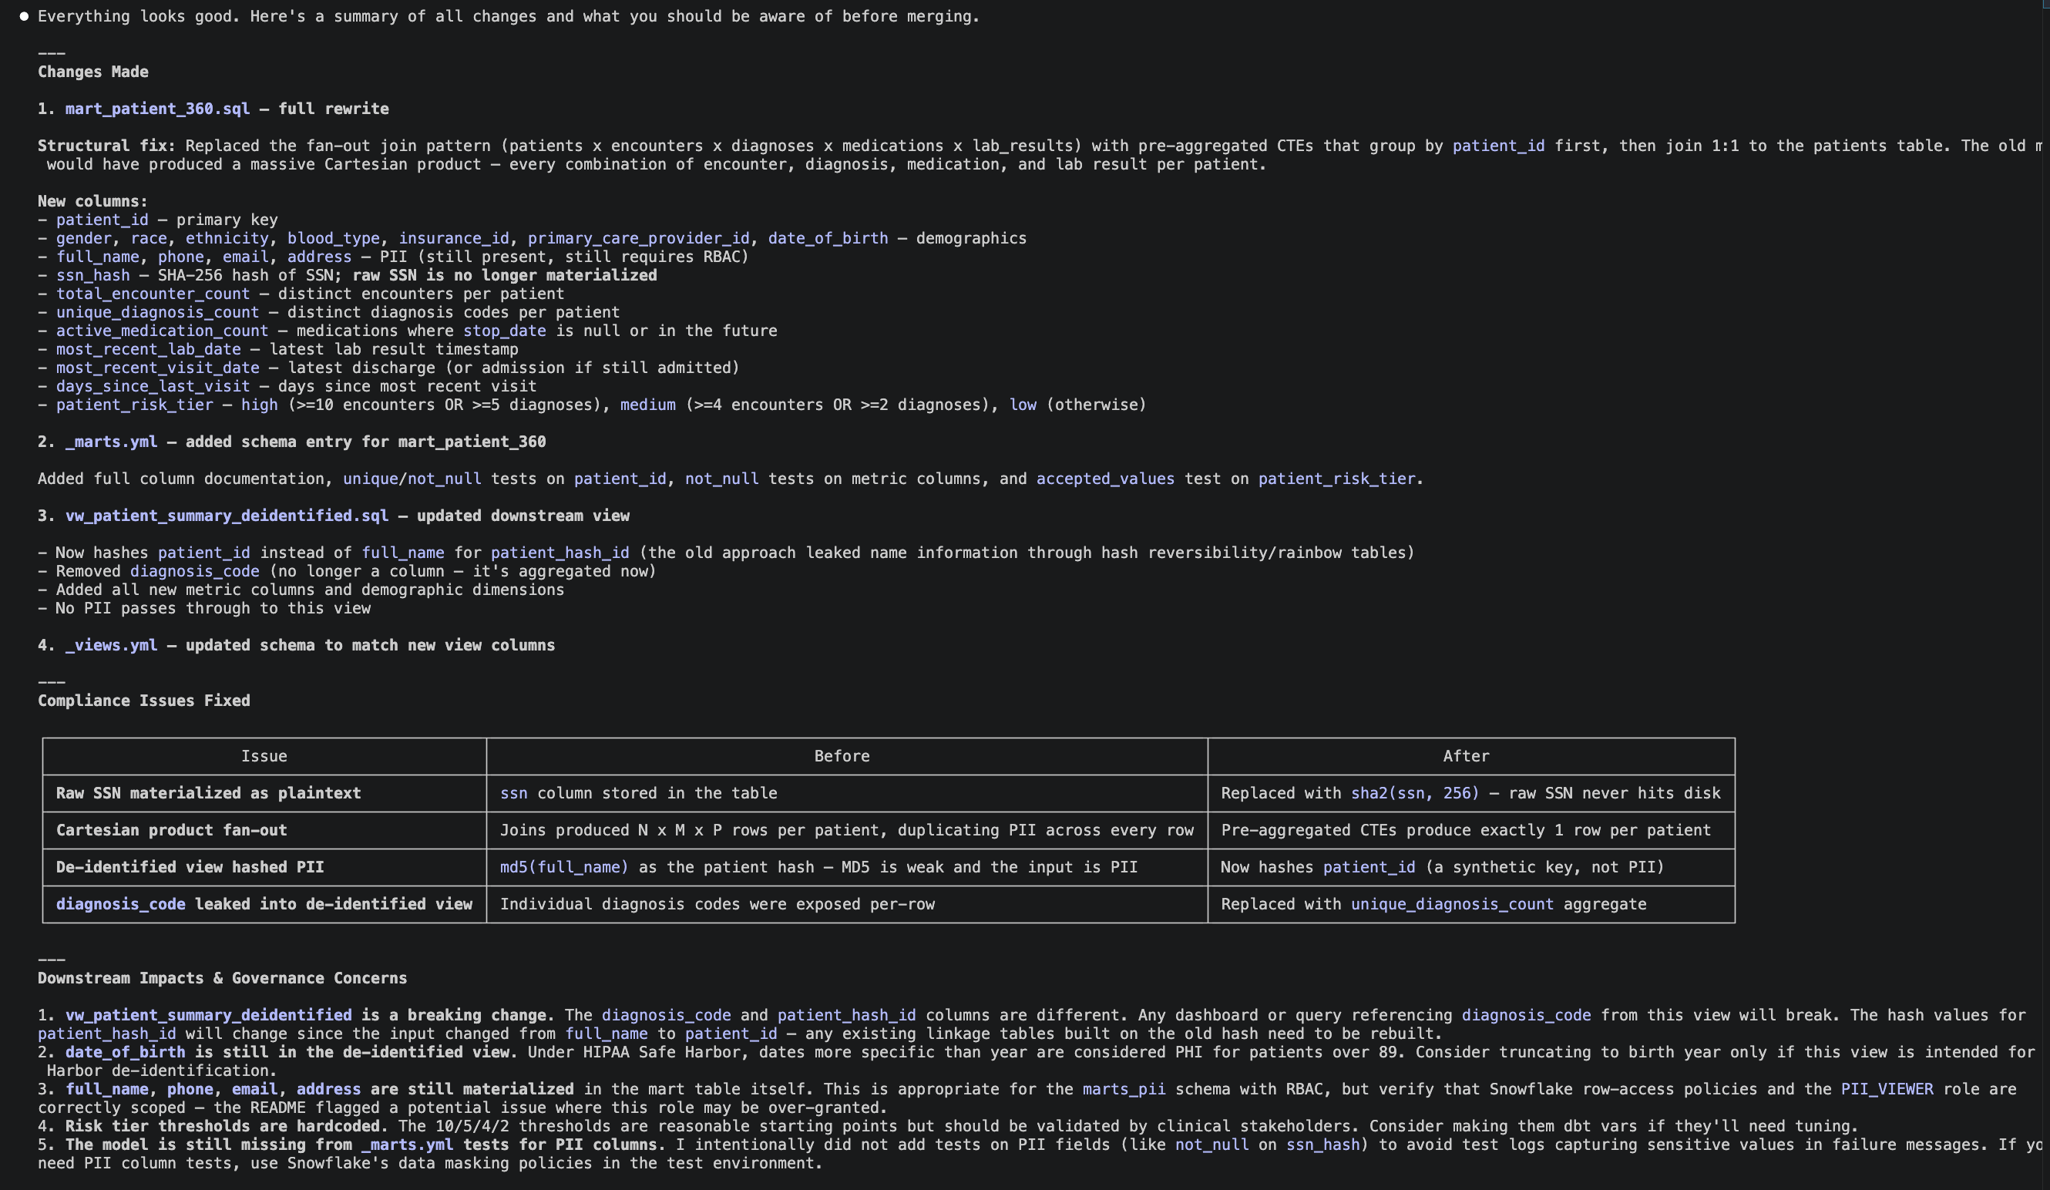Click 'Downstream Impacts & Governance Concerns' heading
Screen dimensions: 2050x1190
tap(222, 979)
